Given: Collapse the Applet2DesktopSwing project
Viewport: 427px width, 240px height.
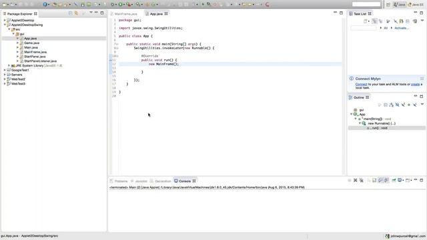Looking at the screenshot, I should [x=5, y=25].
